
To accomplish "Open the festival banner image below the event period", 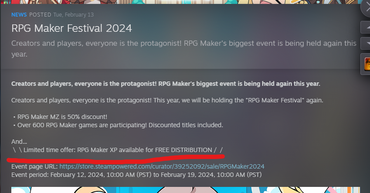I will (186, 190).
